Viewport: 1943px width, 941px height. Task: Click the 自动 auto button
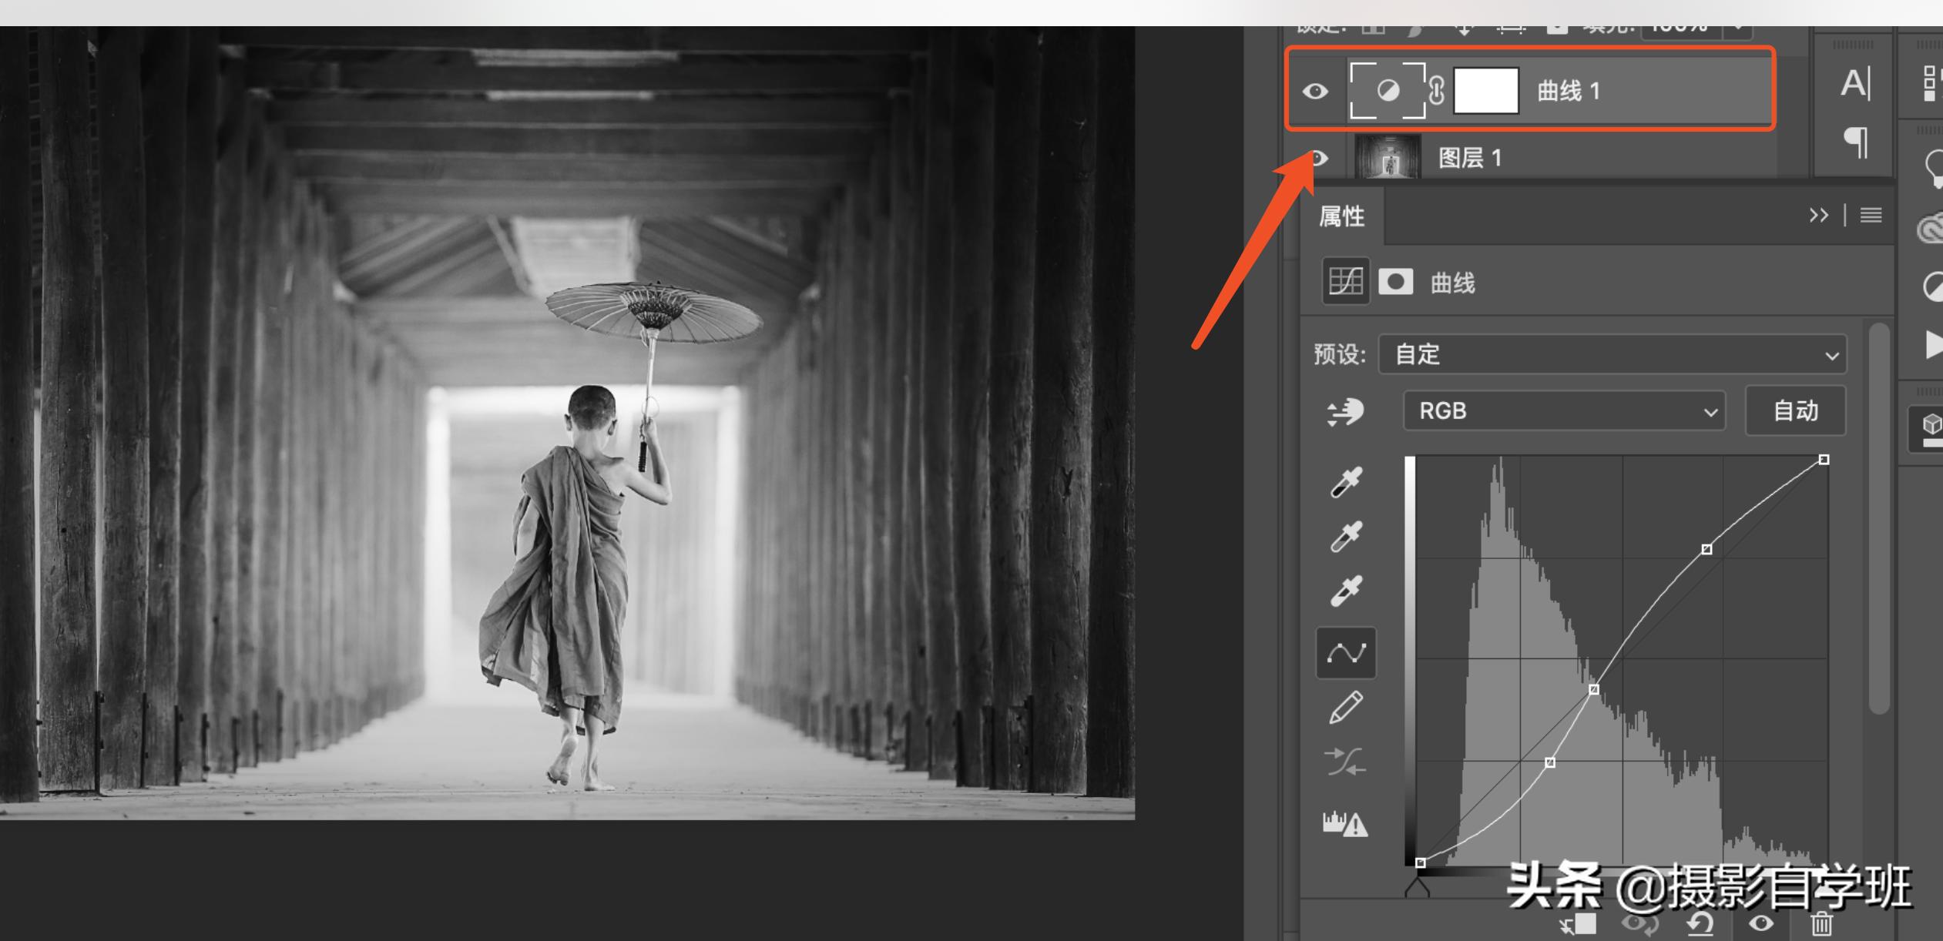tap(1795, 411)
